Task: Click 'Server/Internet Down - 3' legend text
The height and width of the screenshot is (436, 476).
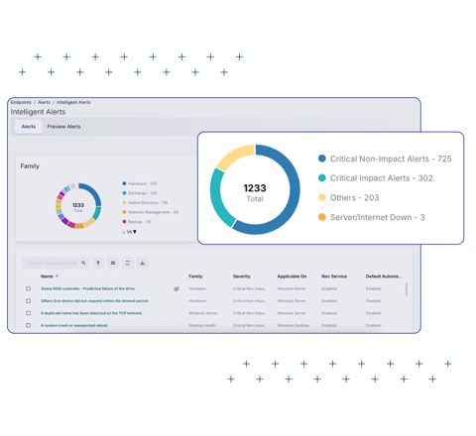Action: pos(378,217)
